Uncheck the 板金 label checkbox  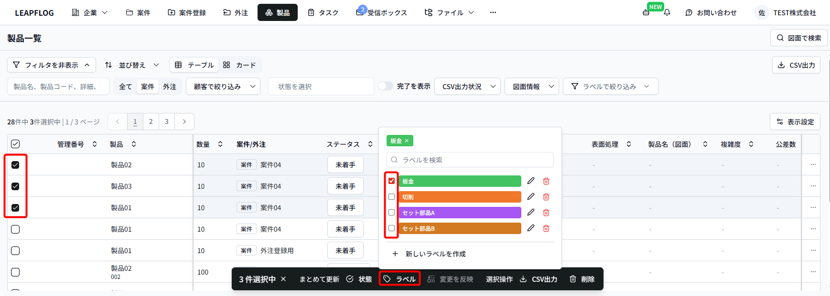pos(392,181)
